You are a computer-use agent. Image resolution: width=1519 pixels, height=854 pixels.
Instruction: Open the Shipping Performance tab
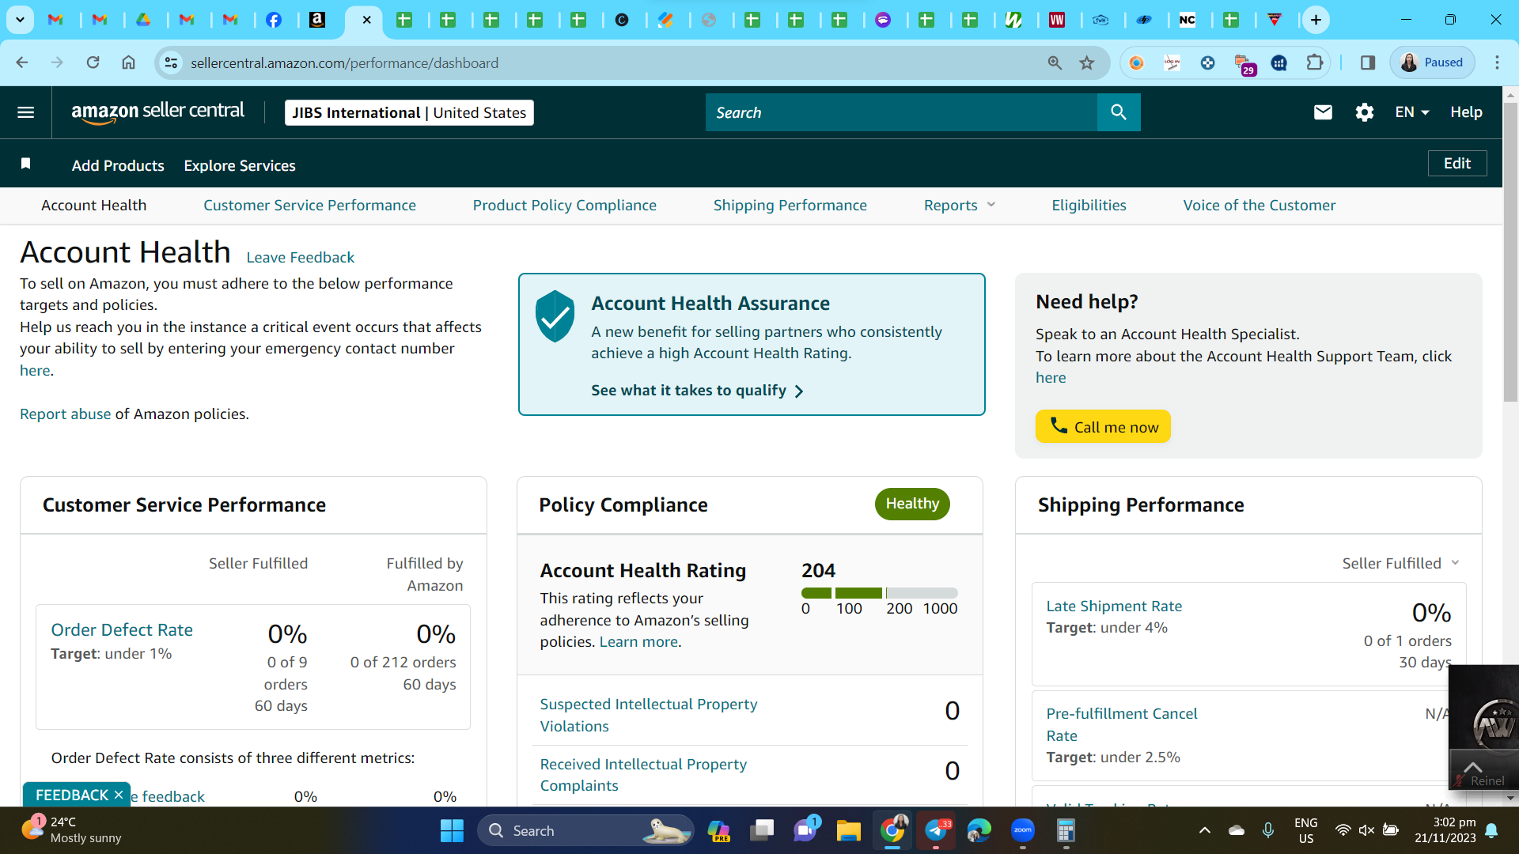(790, 206)
